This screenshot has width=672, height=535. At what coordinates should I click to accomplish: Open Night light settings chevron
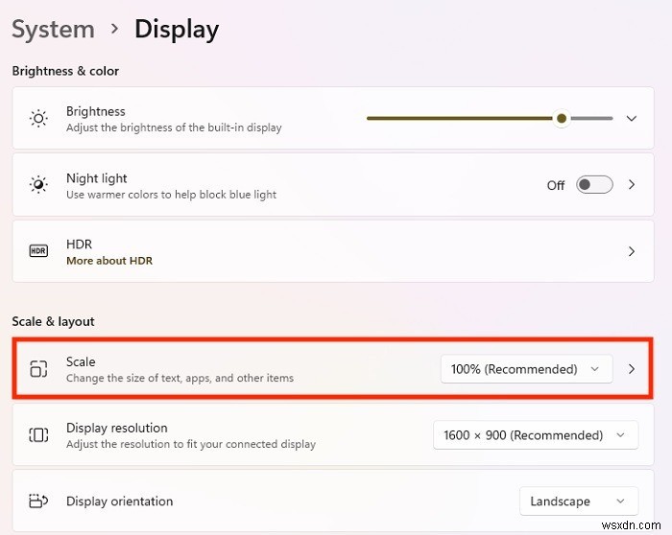(x=632, y=184)
